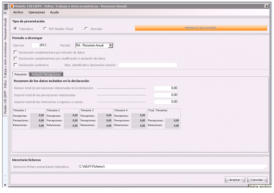
Task: Click the browse ellipsis for directory path
Action: [x=265, y=167]
